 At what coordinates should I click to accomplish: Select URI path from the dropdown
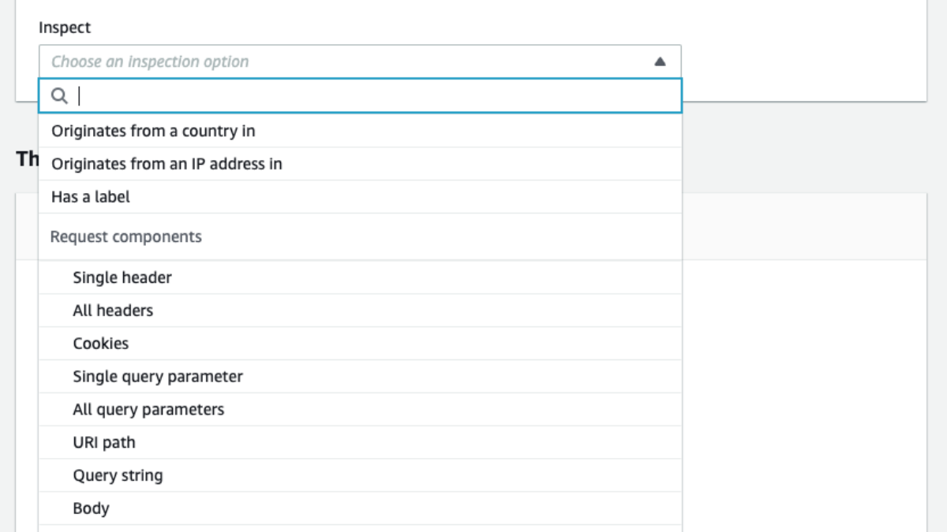tap(104, 442)
